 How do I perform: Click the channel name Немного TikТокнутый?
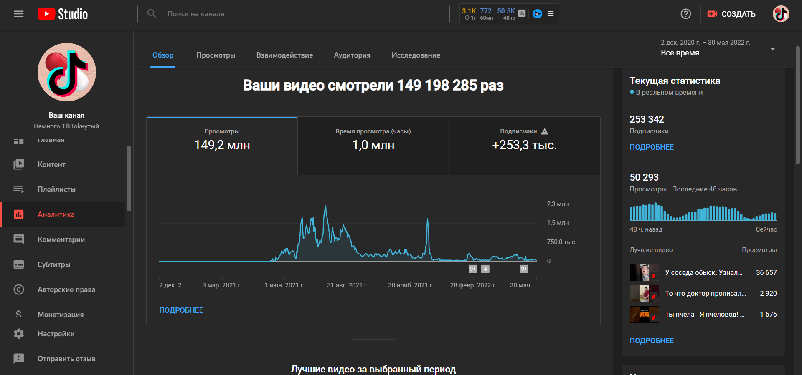coord(66,126)
